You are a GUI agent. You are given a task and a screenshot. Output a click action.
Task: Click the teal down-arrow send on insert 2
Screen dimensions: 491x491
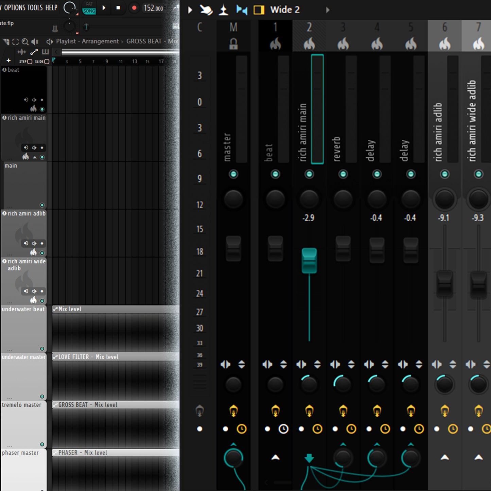click(309, 458)
